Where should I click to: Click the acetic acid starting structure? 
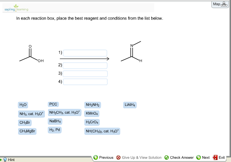coord(32,54)
